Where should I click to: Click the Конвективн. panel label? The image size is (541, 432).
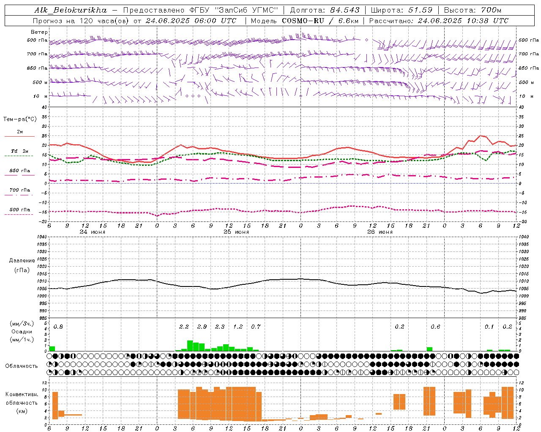22,394
